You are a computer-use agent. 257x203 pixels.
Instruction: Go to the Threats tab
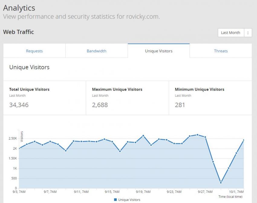(221, 51)
